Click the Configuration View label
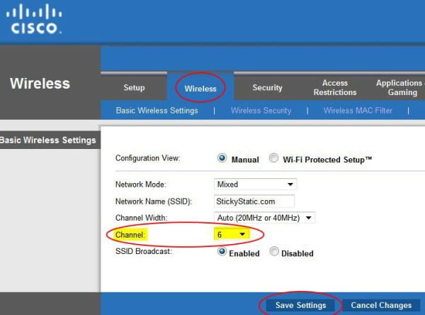The height and width of the screenshot is (315, 425). [x=148, y=158]
